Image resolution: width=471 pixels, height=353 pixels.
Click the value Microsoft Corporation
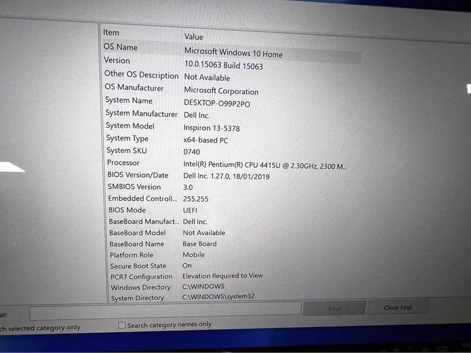tap(221, 91)
